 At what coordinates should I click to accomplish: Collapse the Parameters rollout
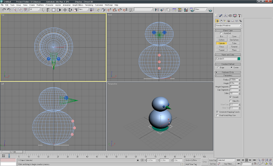[228, 75]
